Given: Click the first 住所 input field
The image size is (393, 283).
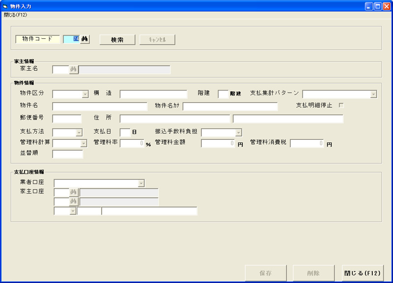Looking at the screenshot, I should pos(175,119).
